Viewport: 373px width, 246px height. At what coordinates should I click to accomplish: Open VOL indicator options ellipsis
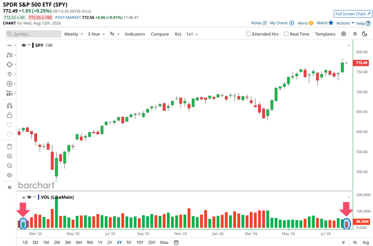coord(35,197)
